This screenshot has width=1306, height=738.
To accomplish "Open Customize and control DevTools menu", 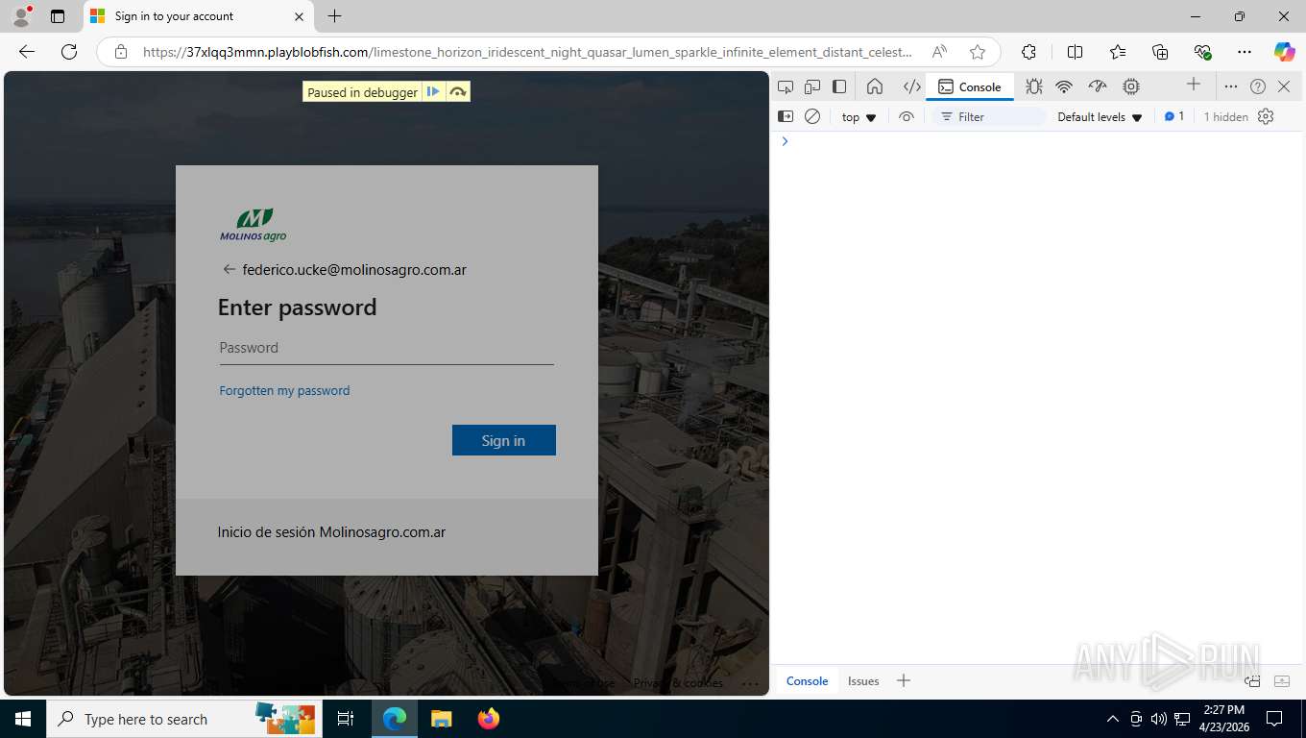I will (1231, 86).
